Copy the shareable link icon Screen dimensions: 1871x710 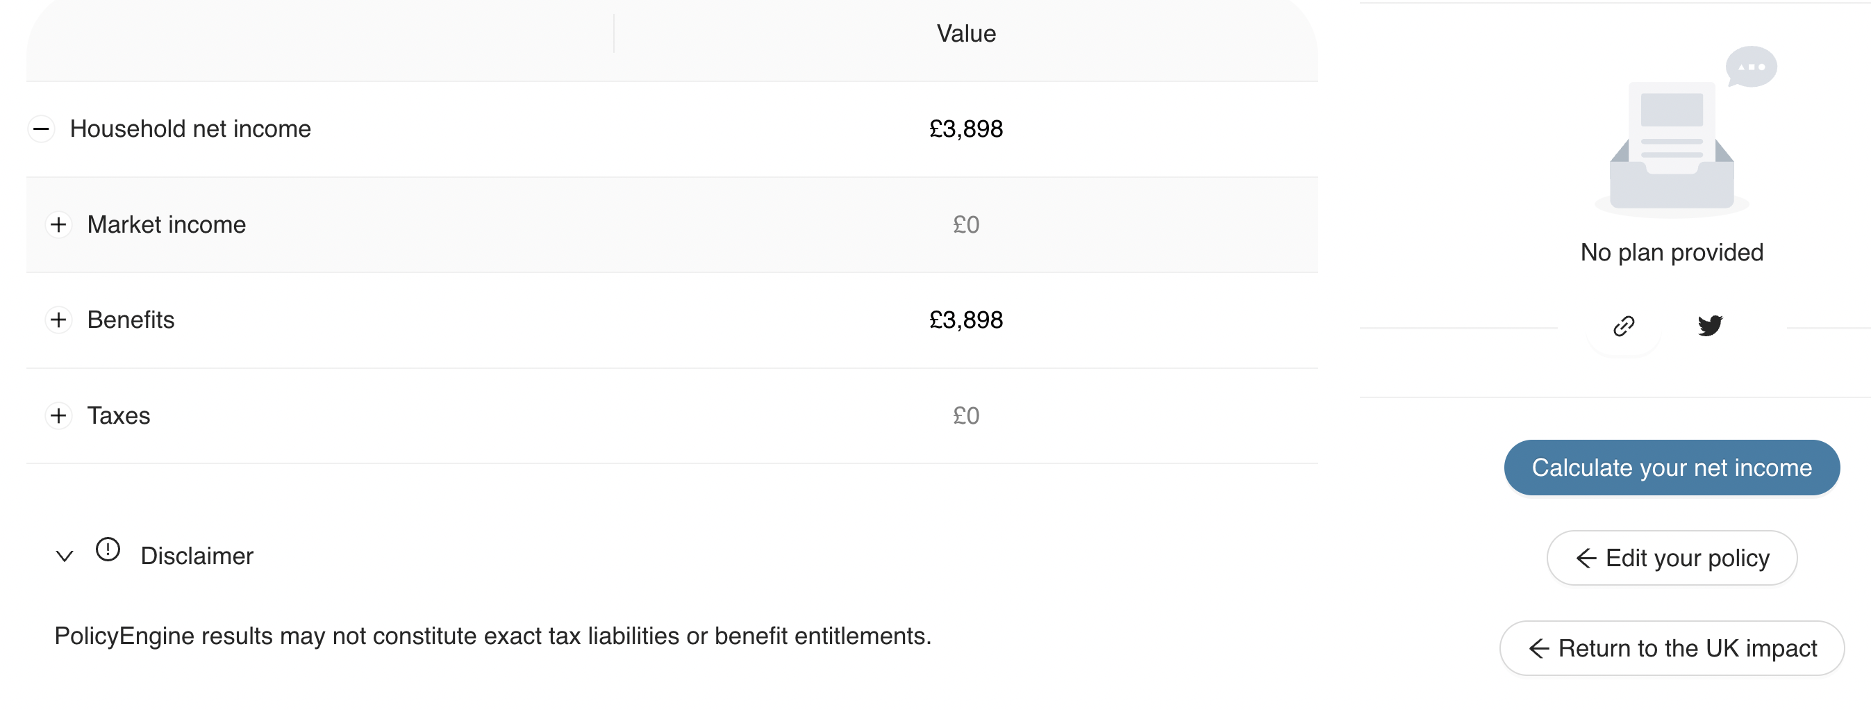[x=1624, y=327]
